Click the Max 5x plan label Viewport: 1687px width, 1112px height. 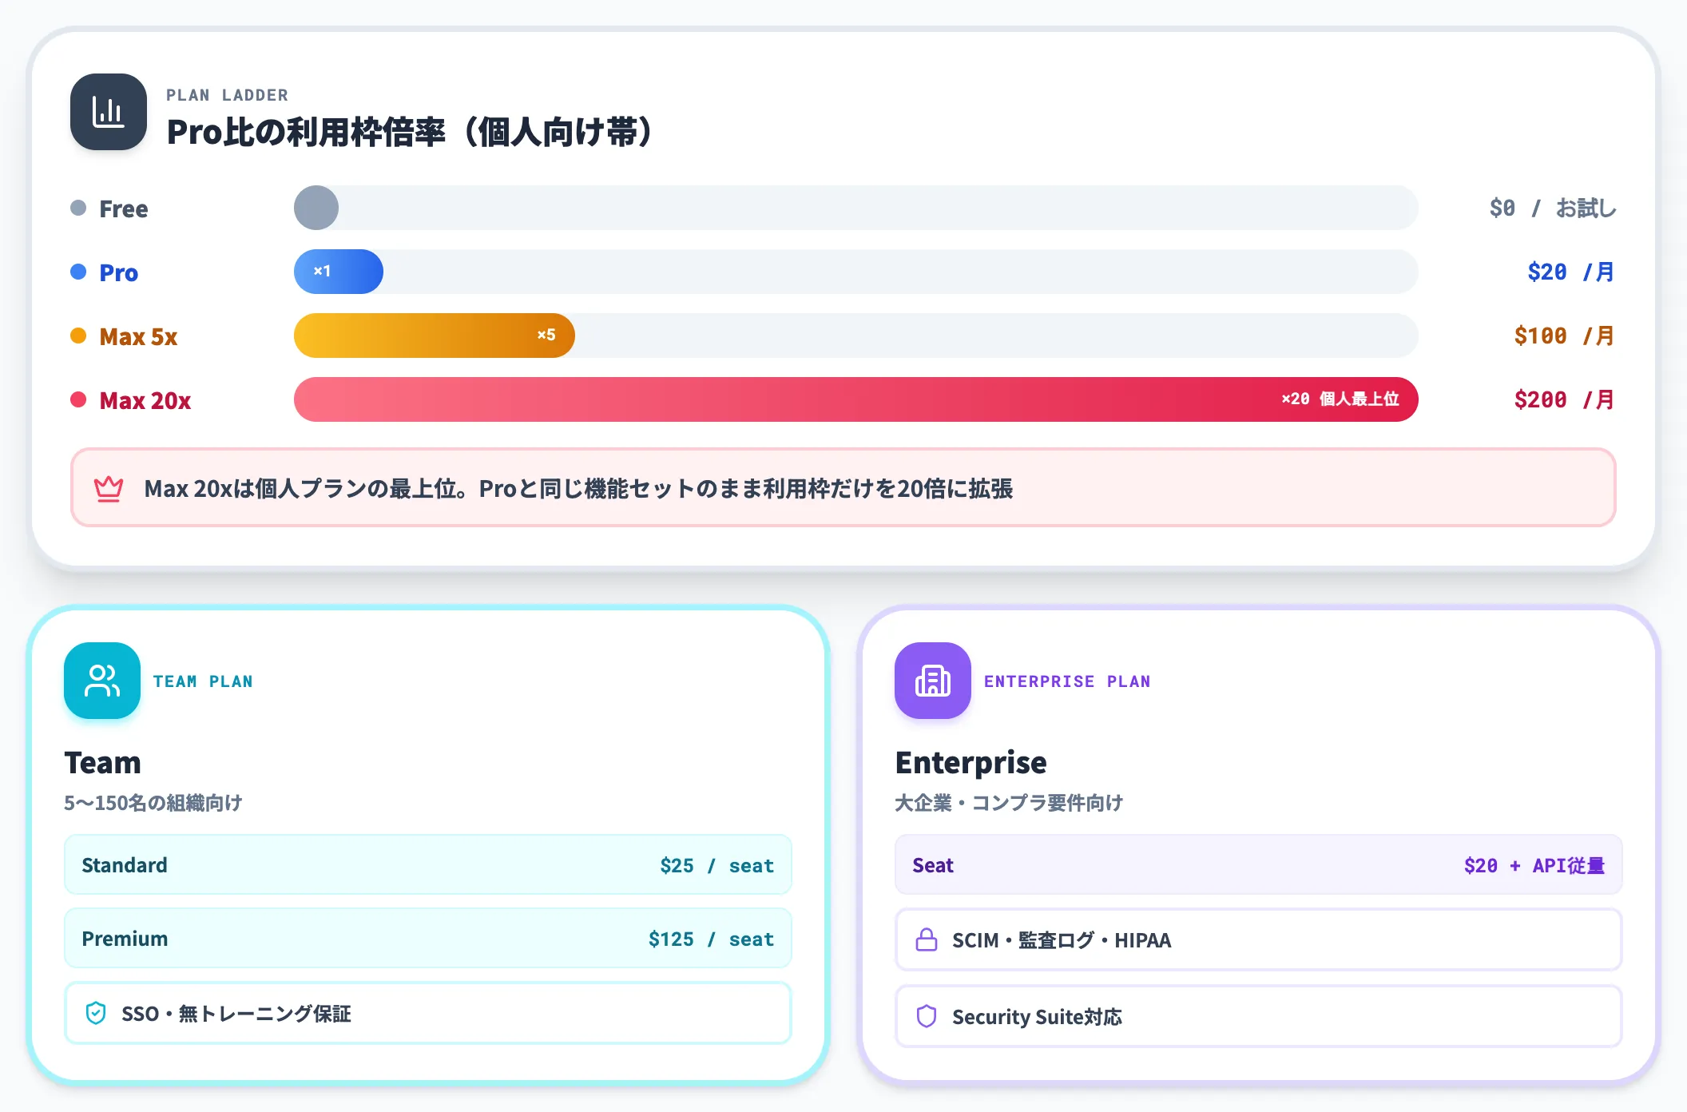(138, 336)
